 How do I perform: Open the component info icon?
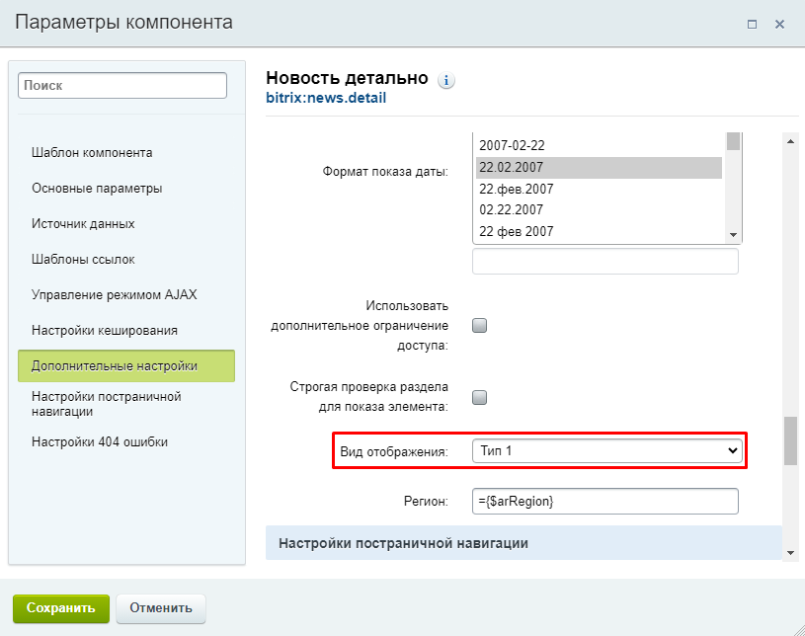446,81
